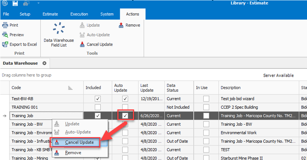Choose Remove in the context menu
307x160 pixels.
[x=73, y=153]
